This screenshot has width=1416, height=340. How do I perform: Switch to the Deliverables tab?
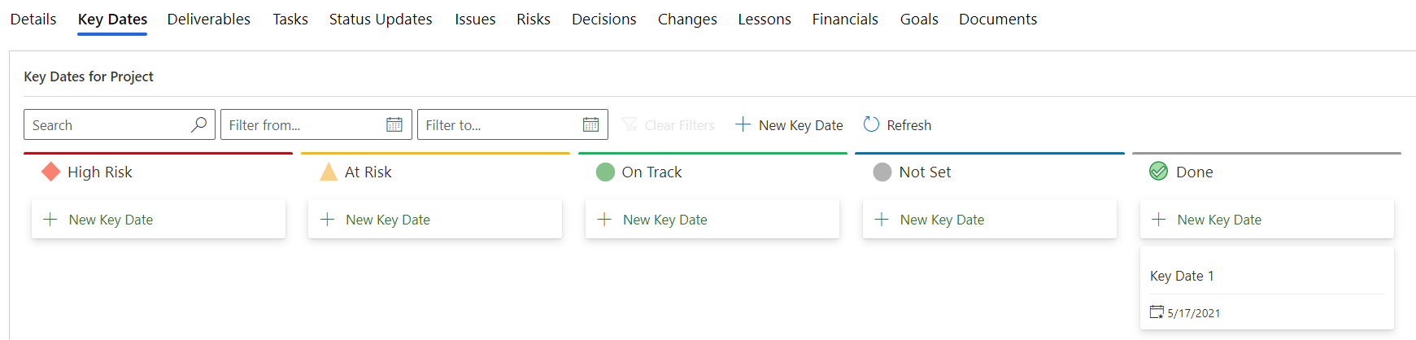tap(209, 19)
